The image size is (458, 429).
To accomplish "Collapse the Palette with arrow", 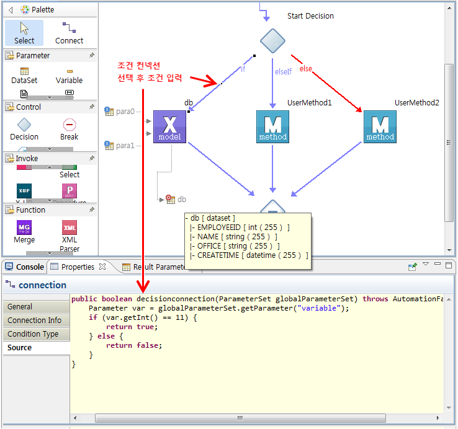I will coord(11,10).
